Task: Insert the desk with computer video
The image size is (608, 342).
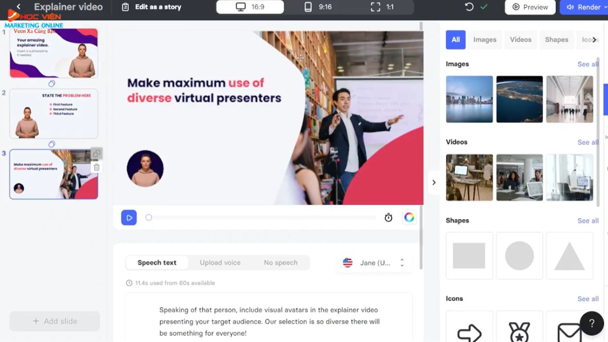Action: 469,177
